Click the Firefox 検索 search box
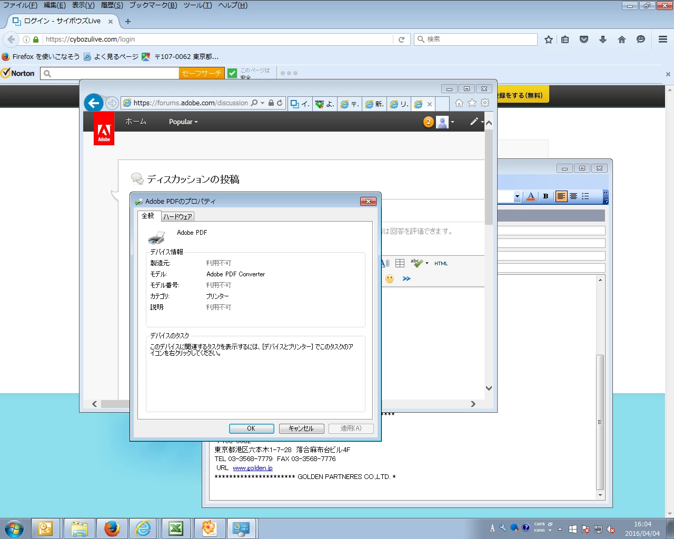This screenshot has height=539, width=674. 476,39
